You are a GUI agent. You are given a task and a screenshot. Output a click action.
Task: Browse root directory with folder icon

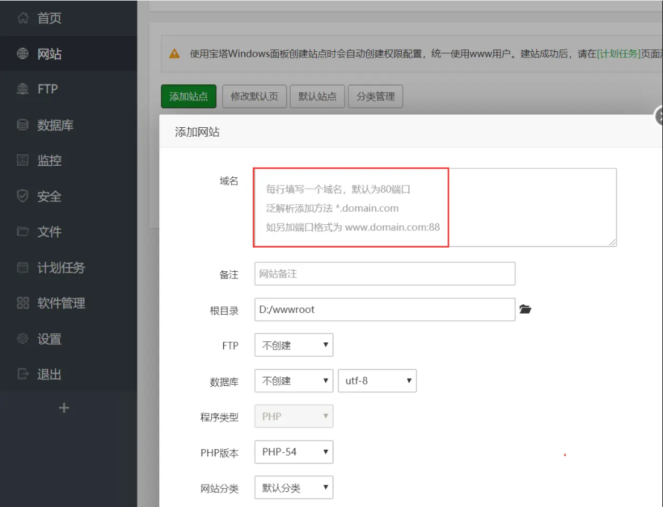click(x=525, y=310)
